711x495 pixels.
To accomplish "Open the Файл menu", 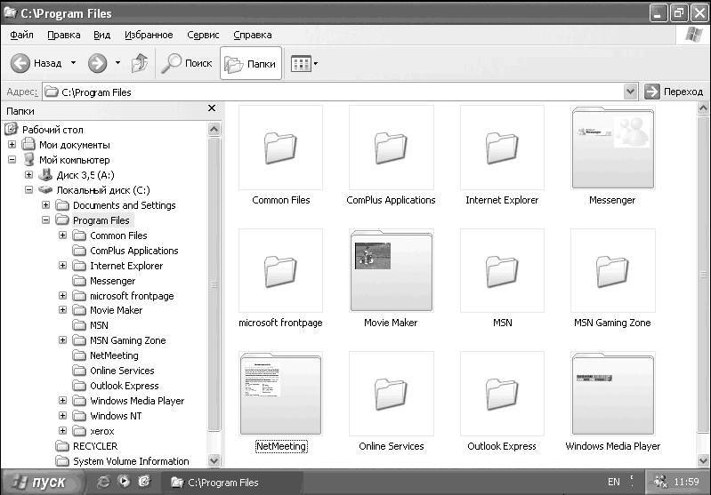I will pos(22,35).
